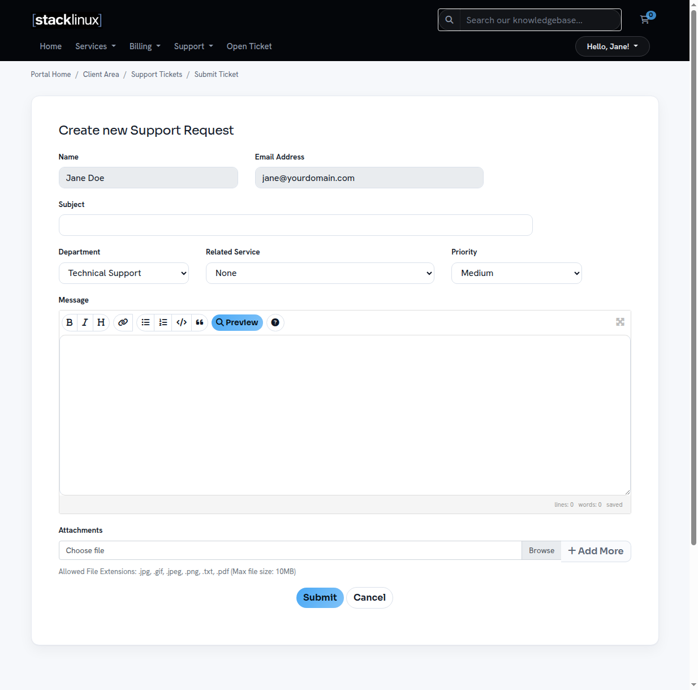Insert a hyperlink in message editor
Screen dimensions: 698x690
coord(123,322)
